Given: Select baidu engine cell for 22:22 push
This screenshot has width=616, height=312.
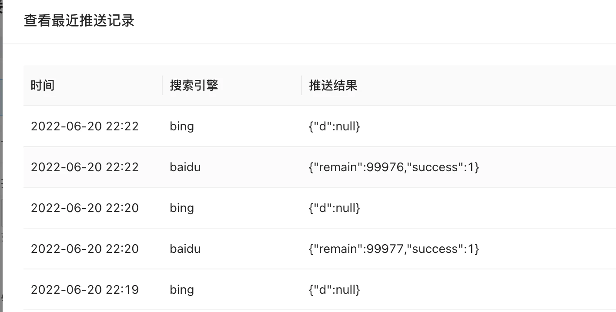Looking at the screenshot, I should pyautogui.click(x=185, y=167).
